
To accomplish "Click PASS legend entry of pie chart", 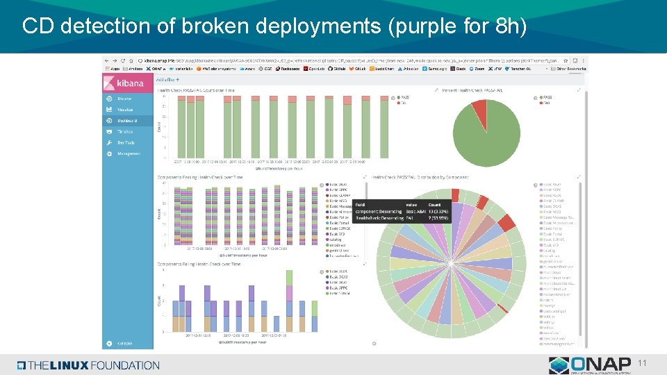I will 546,97.
